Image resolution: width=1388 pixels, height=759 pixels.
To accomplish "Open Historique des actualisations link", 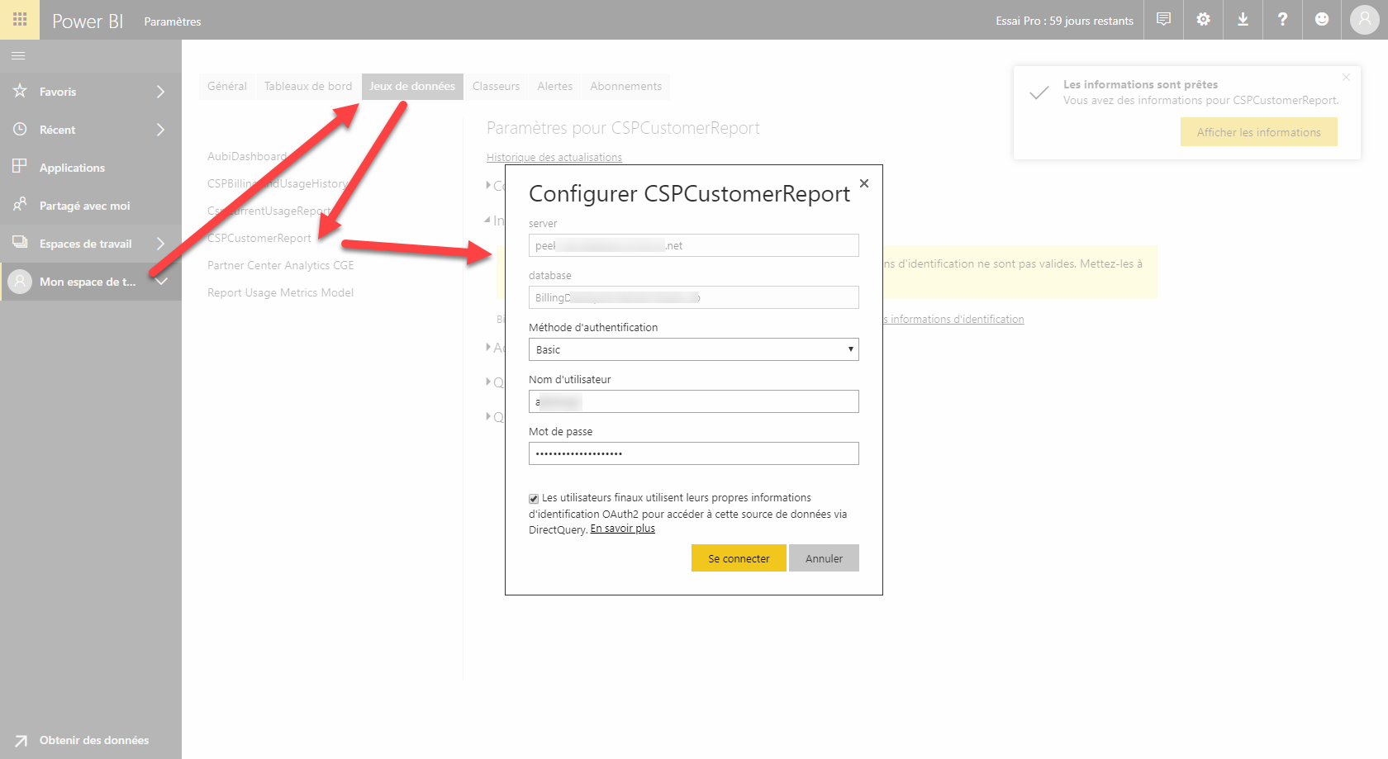I will coord(554,157).
